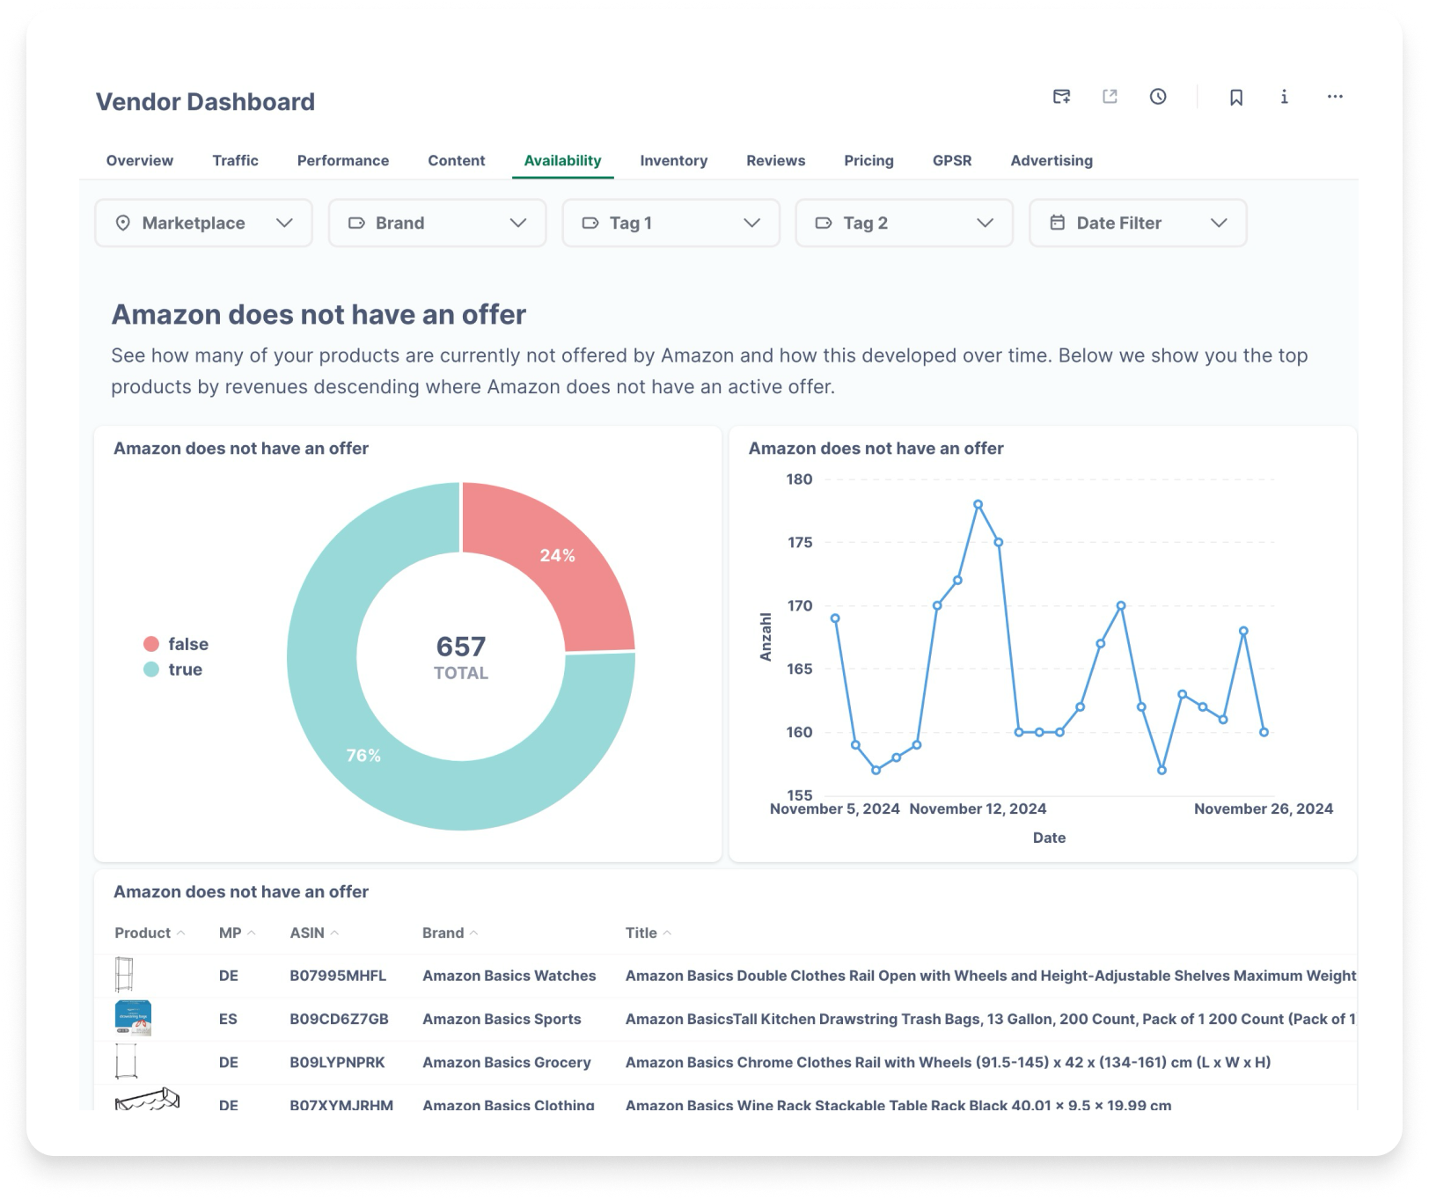Expand the Date Filter dropdown chevron
The image size is (1429, 1200).
click(1219, 223)
